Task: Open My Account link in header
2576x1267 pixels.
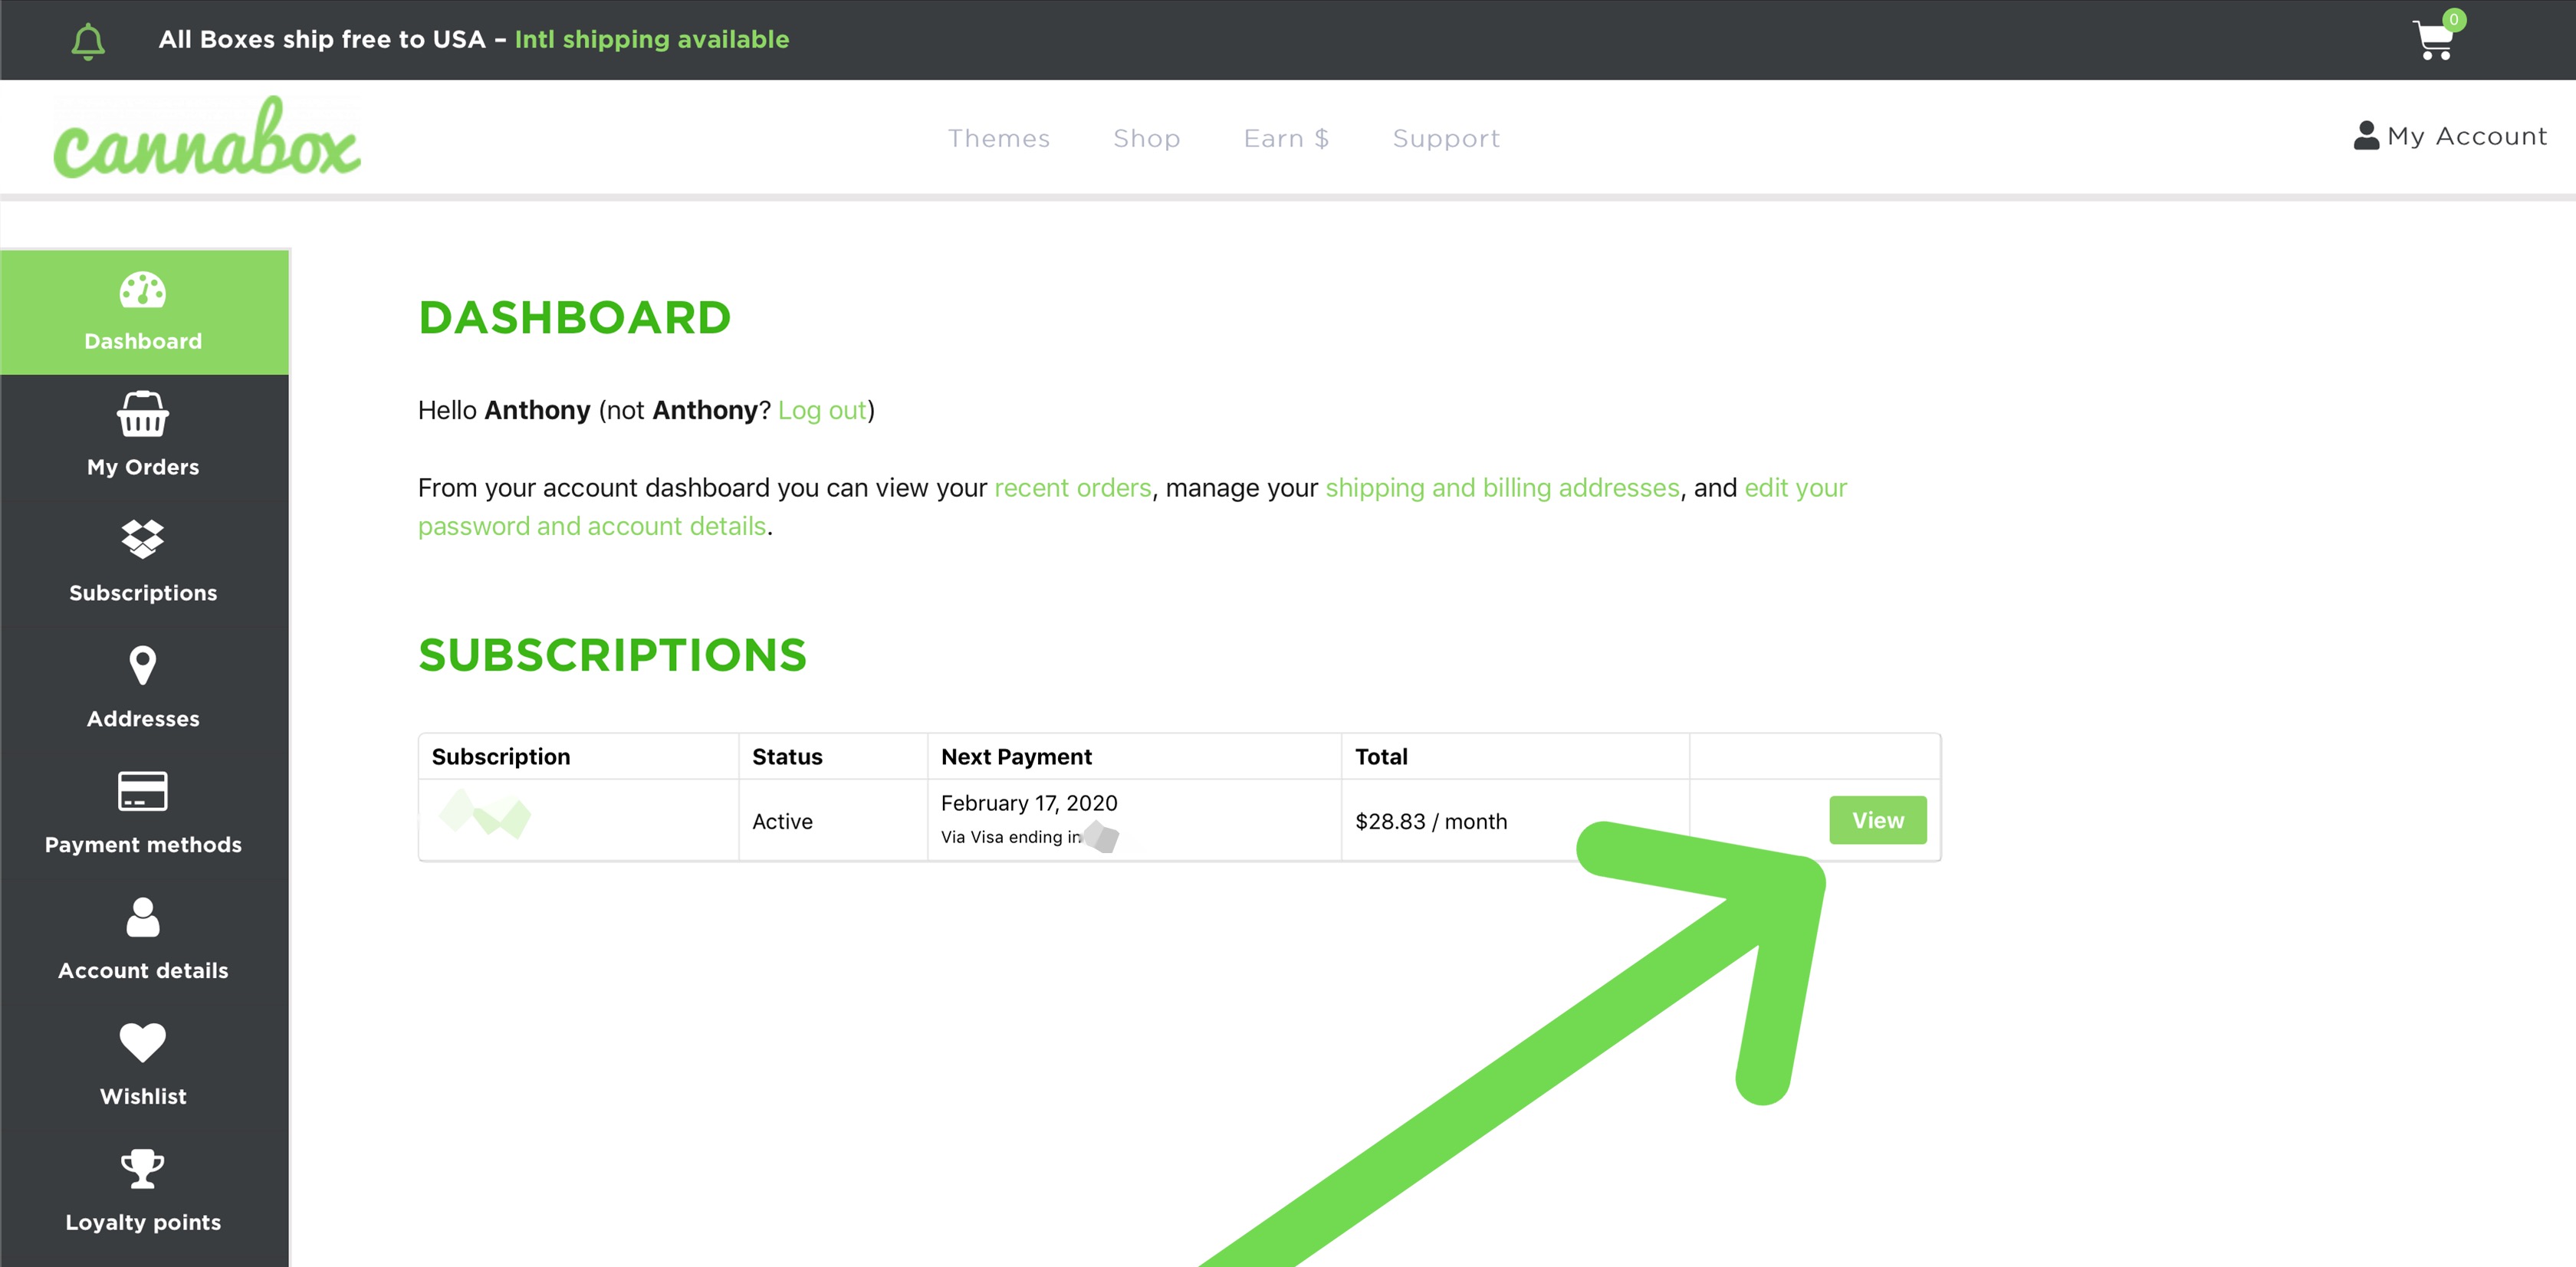Action: pos(2450,136)
